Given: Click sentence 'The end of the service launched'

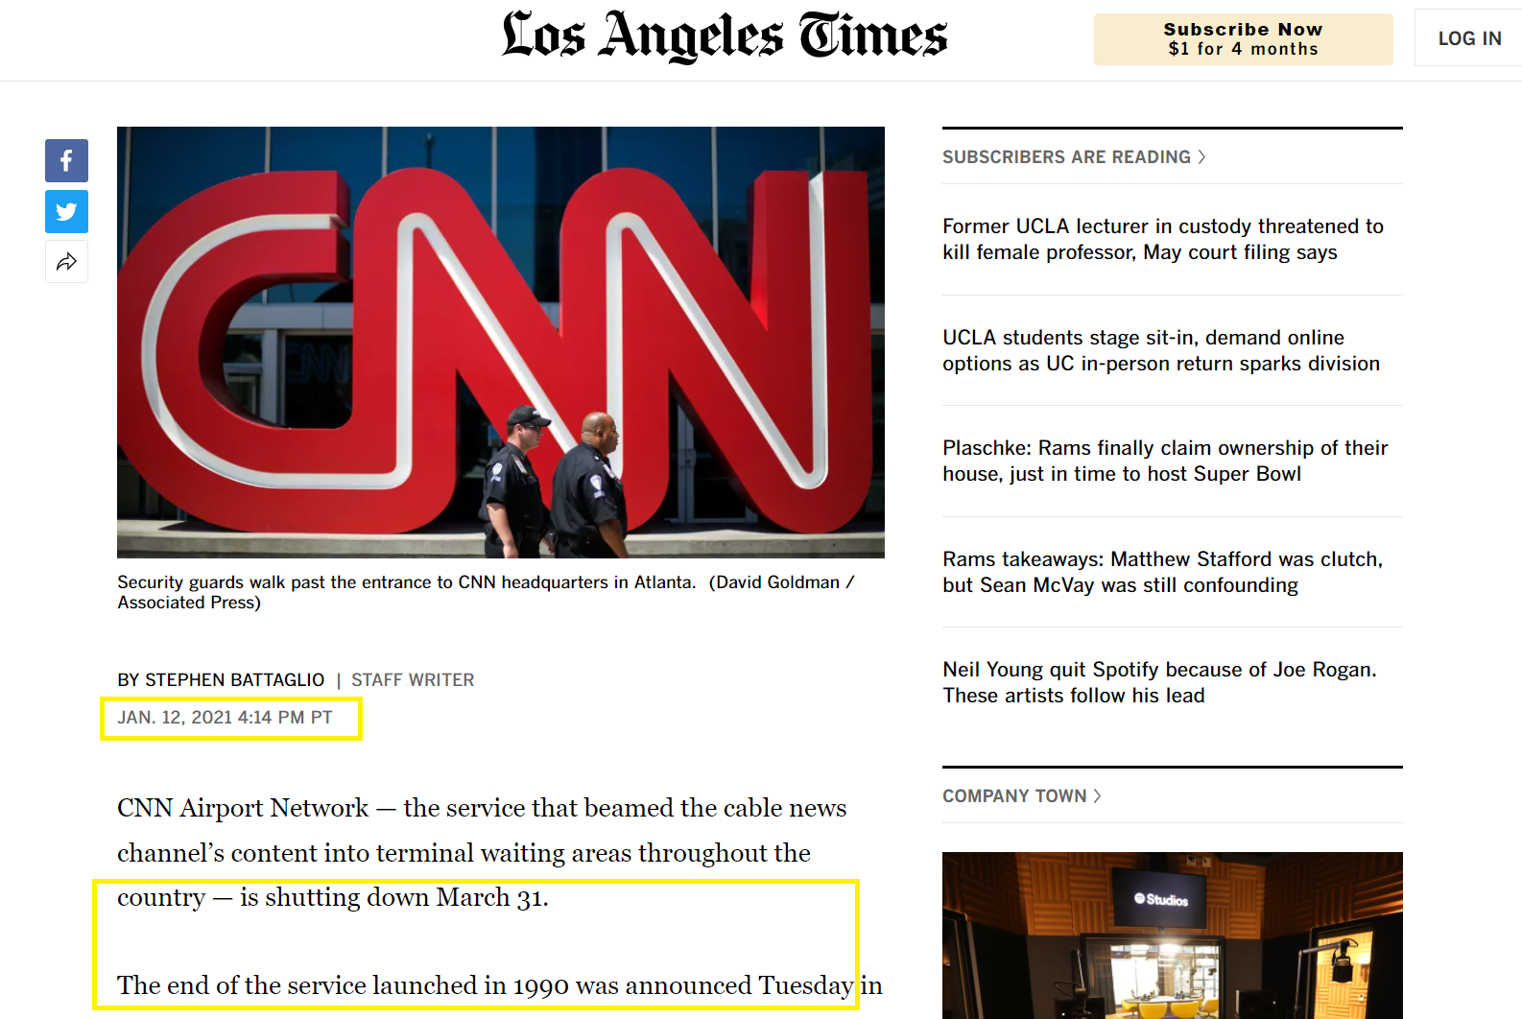Looking at the screenshot, I should 500,985.
